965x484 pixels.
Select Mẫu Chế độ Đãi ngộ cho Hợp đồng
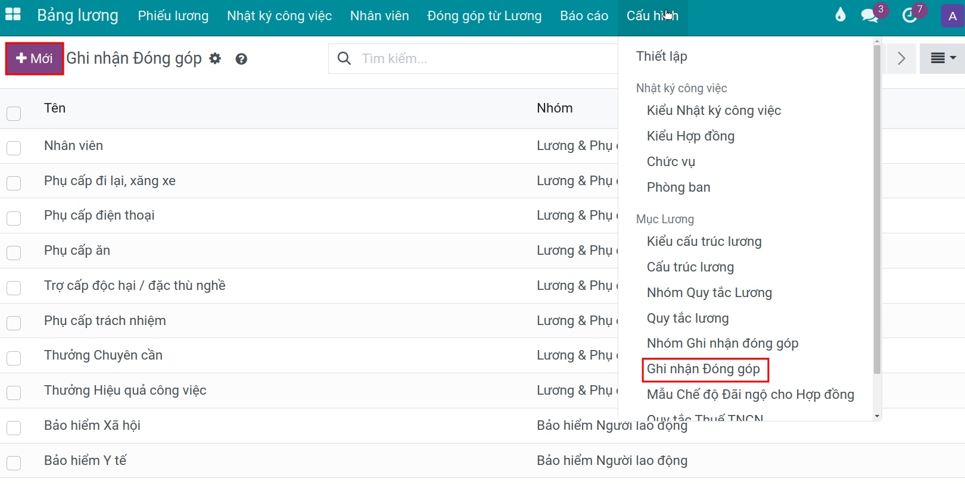click(x=751, y=395)
